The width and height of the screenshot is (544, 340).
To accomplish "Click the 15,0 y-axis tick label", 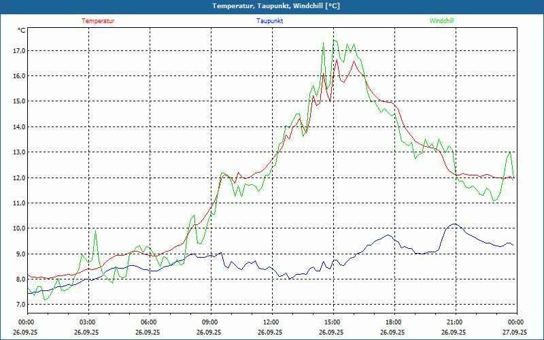I will pyautogui.click(x=19, y=101).
